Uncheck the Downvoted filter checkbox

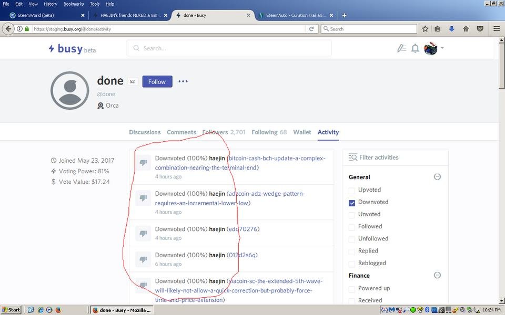coord(352,203)
